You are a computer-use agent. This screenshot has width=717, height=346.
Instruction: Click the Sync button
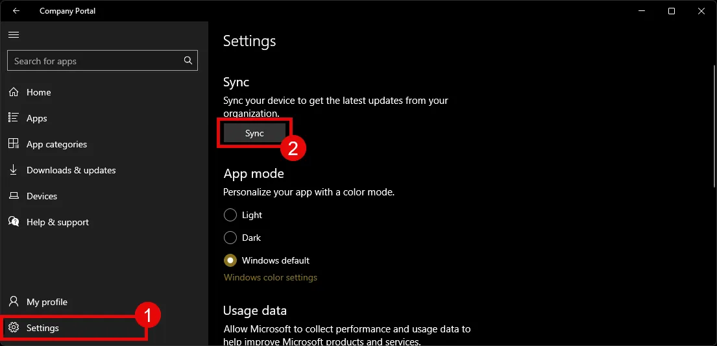point(254,133)
